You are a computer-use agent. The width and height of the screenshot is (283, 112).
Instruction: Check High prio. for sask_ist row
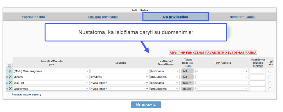tap(270, 83)
